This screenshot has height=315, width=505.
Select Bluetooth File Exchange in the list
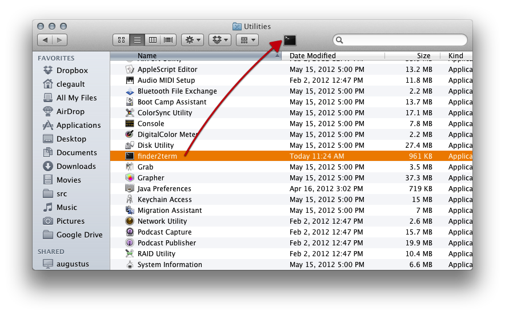click(x=291, y=91)
